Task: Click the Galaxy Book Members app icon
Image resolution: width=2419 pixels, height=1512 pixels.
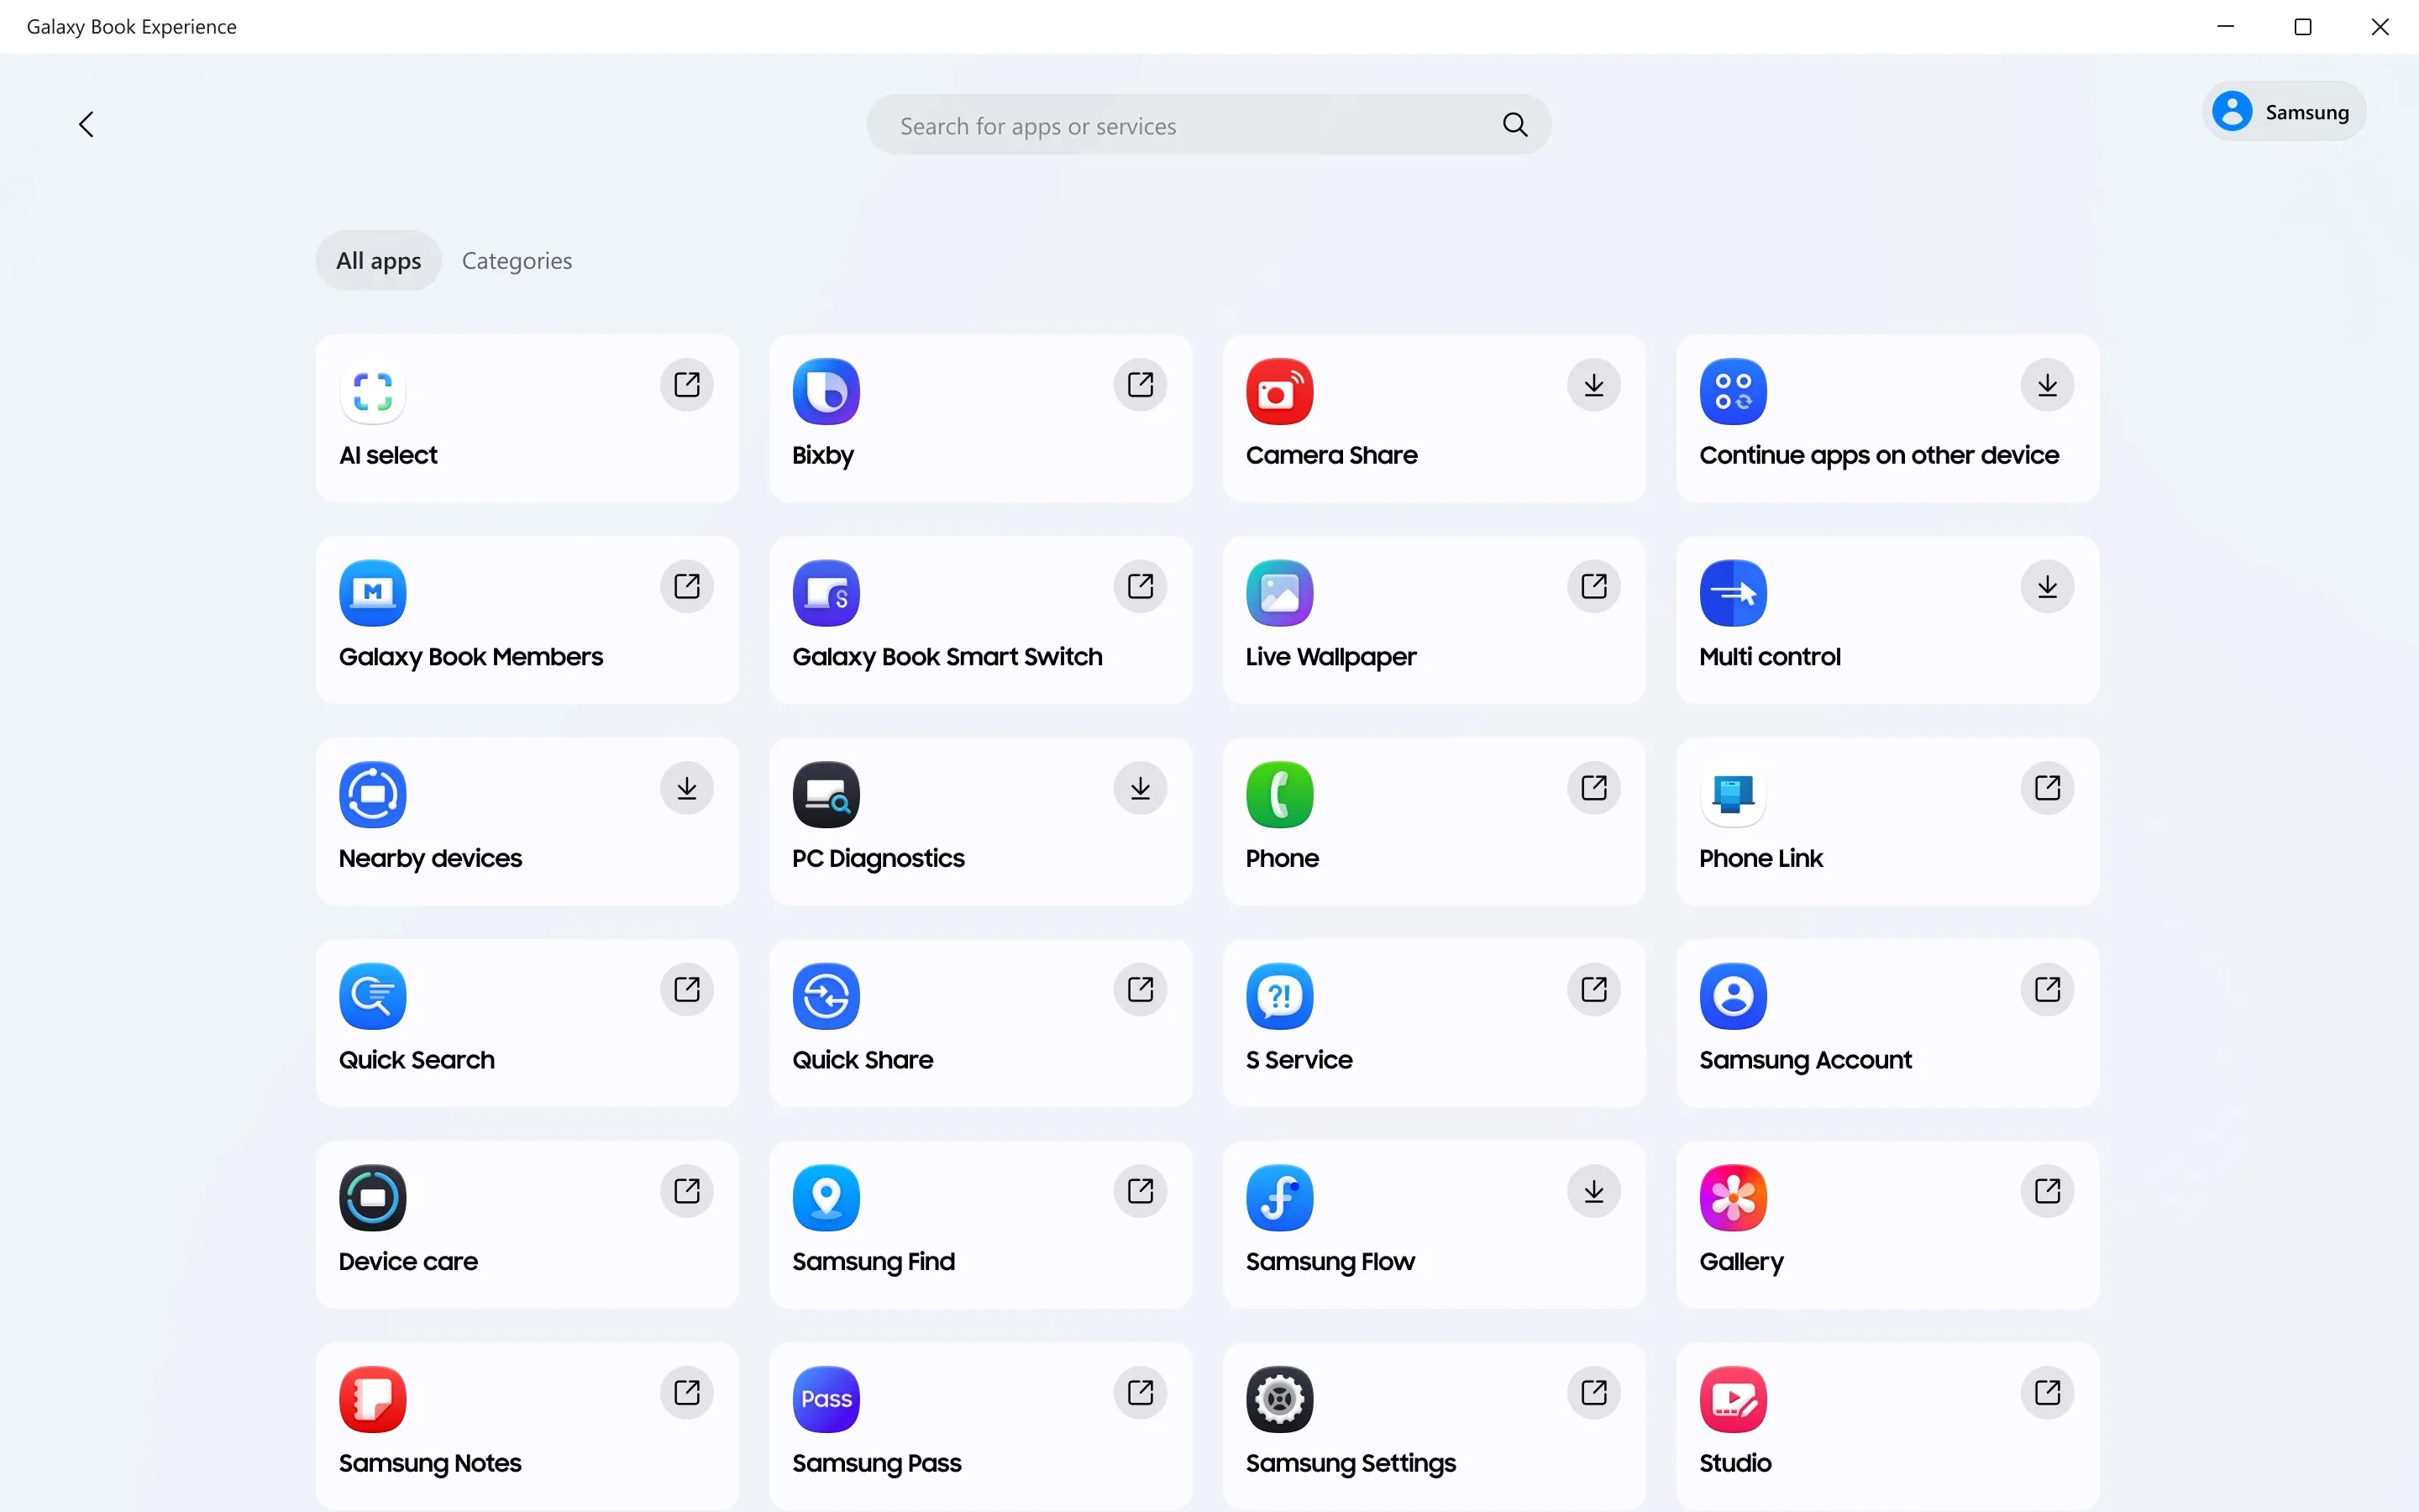Action: [373, 593]
